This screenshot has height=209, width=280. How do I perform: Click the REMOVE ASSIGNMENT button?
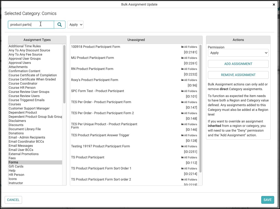238,75
